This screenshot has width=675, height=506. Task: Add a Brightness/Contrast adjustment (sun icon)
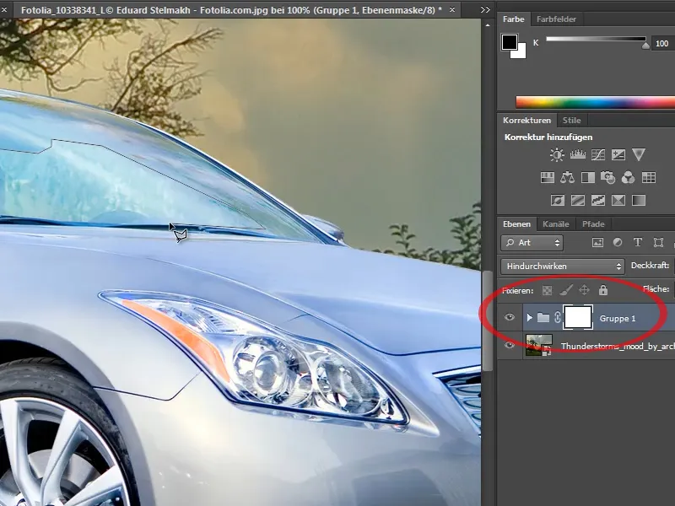(557, 155)
